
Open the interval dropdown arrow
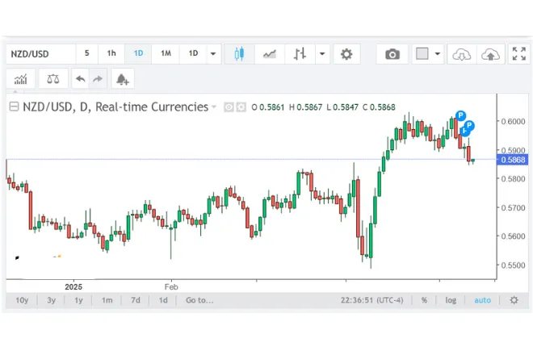pos(213,54)
